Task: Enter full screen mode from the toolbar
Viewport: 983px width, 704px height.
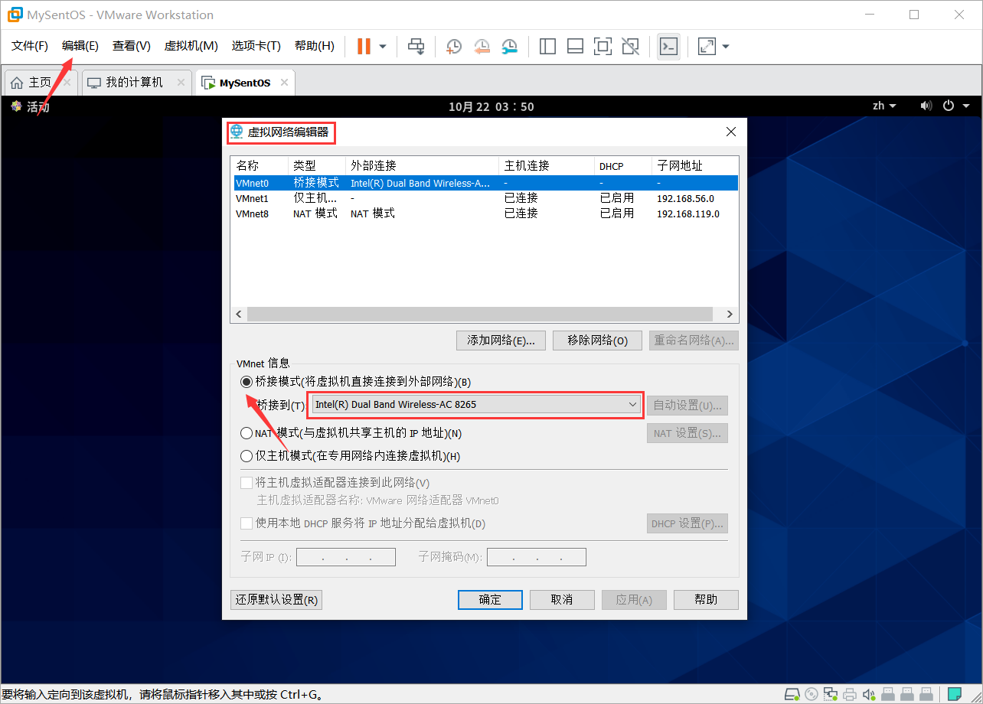Action: 603,47
